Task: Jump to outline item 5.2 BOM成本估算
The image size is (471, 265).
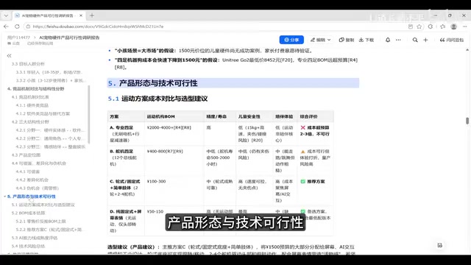Action: (28, 213)
